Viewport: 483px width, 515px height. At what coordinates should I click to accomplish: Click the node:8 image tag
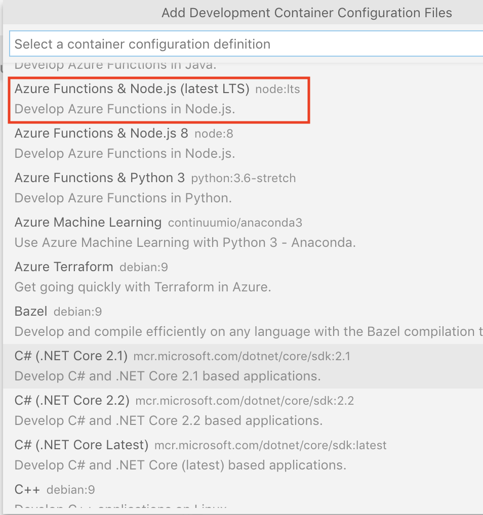pos(214,135)
